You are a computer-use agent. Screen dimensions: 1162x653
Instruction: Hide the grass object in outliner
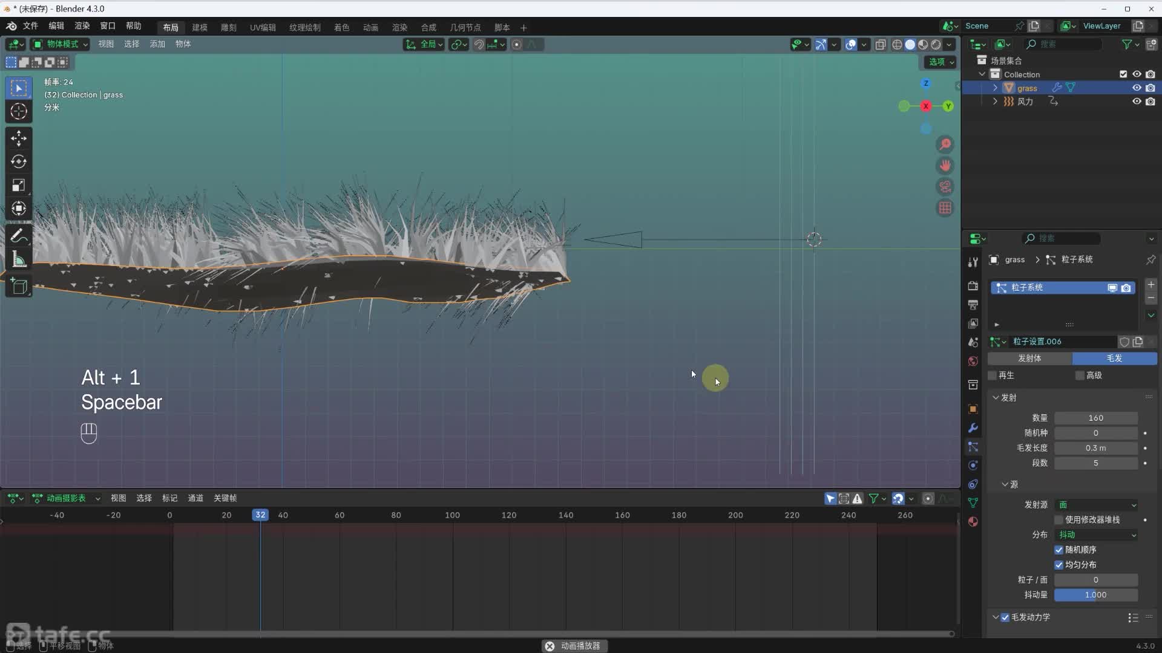tap(1137, 88)
